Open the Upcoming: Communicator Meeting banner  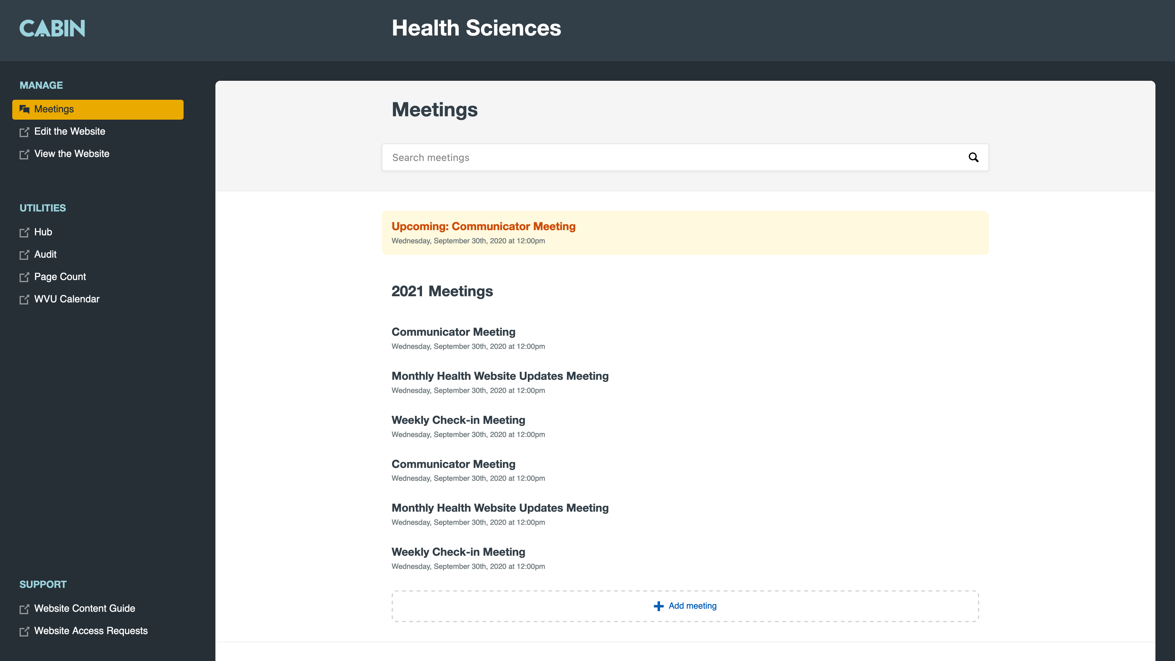point(483,227)
